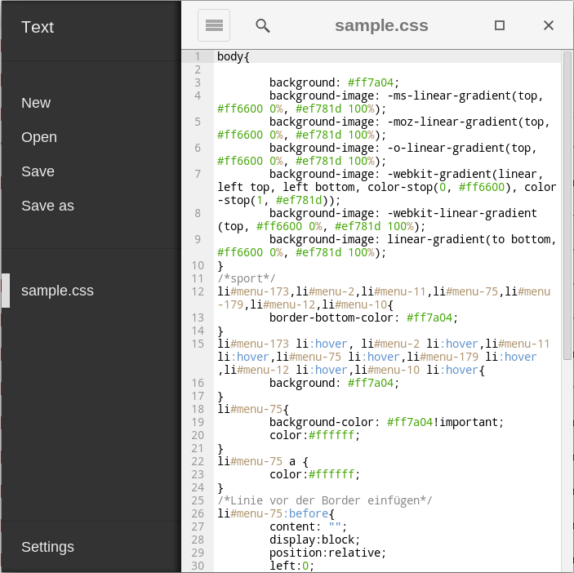The image size is (574, 573).
Task: Switch to sample.css file tab
Action: point(57,291)
